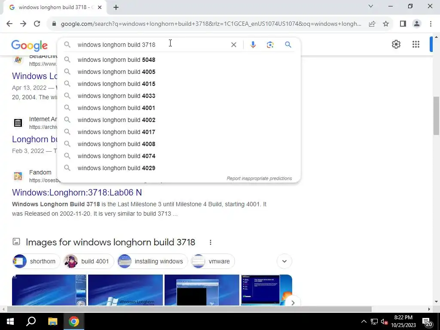
Task: Share this page via the share icon
Action: 372,24
